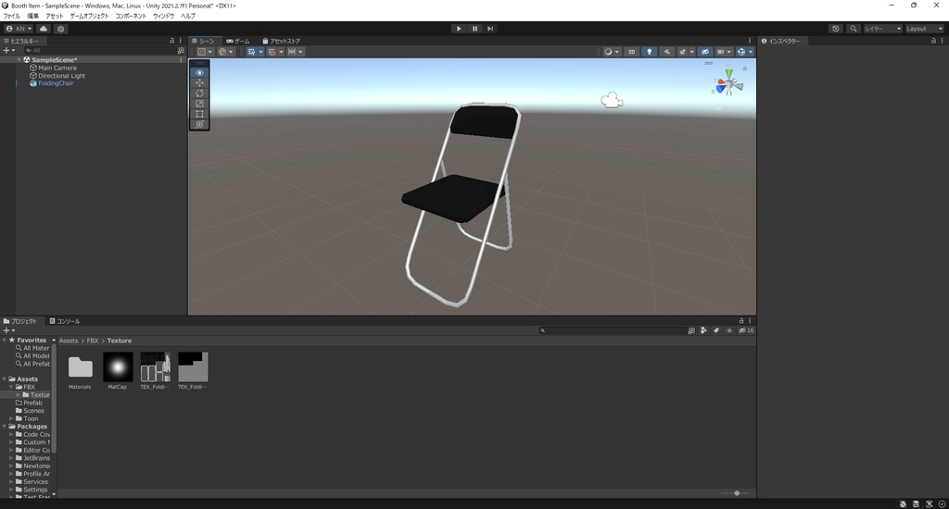This screenshot has height=509, width=949.
Task: Click the camera gizmo in scene view
Action: pos(612,100)
